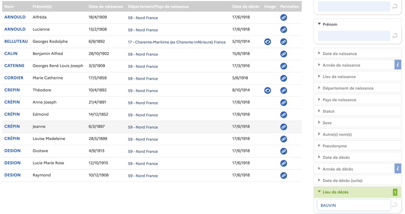This screenshot has height=214, width=405.
Task: Submit the Lieu de décès BAUVIN filter arrow
Action: coord(395,205)
